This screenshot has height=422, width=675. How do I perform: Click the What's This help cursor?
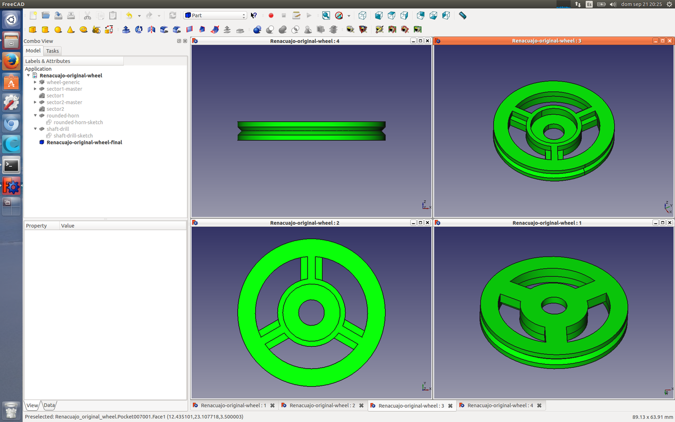254,16
